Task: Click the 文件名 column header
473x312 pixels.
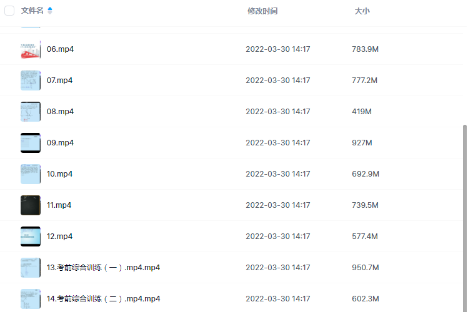Action: [32, 11]
